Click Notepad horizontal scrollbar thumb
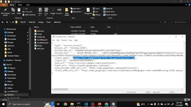 click(x=61, y=89)
